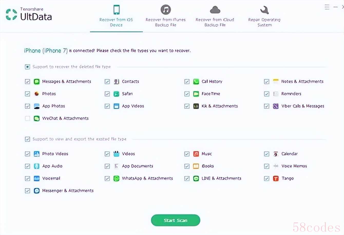Image resolution: width=344 pixels, height=235 pixels.
Task: Click the Photo Videos icon
Action: [x=37, y=154]
